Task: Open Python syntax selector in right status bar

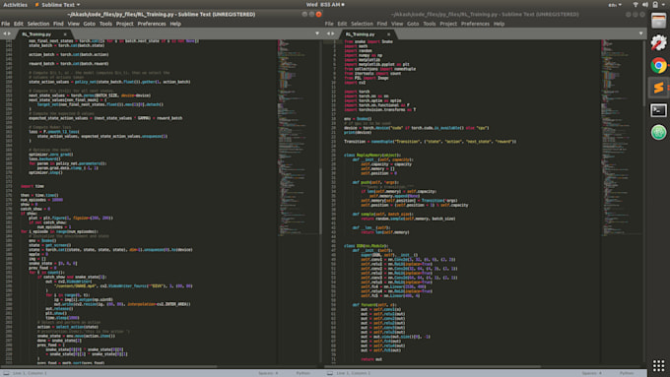Action: tap(627, 373)
